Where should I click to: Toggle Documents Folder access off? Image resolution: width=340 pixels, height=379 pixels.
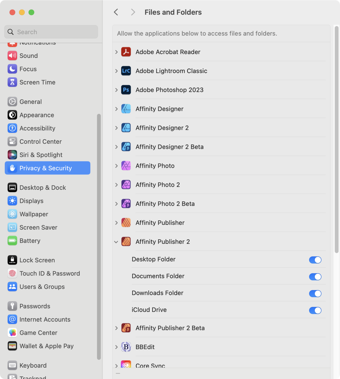[x=315, y=277]
